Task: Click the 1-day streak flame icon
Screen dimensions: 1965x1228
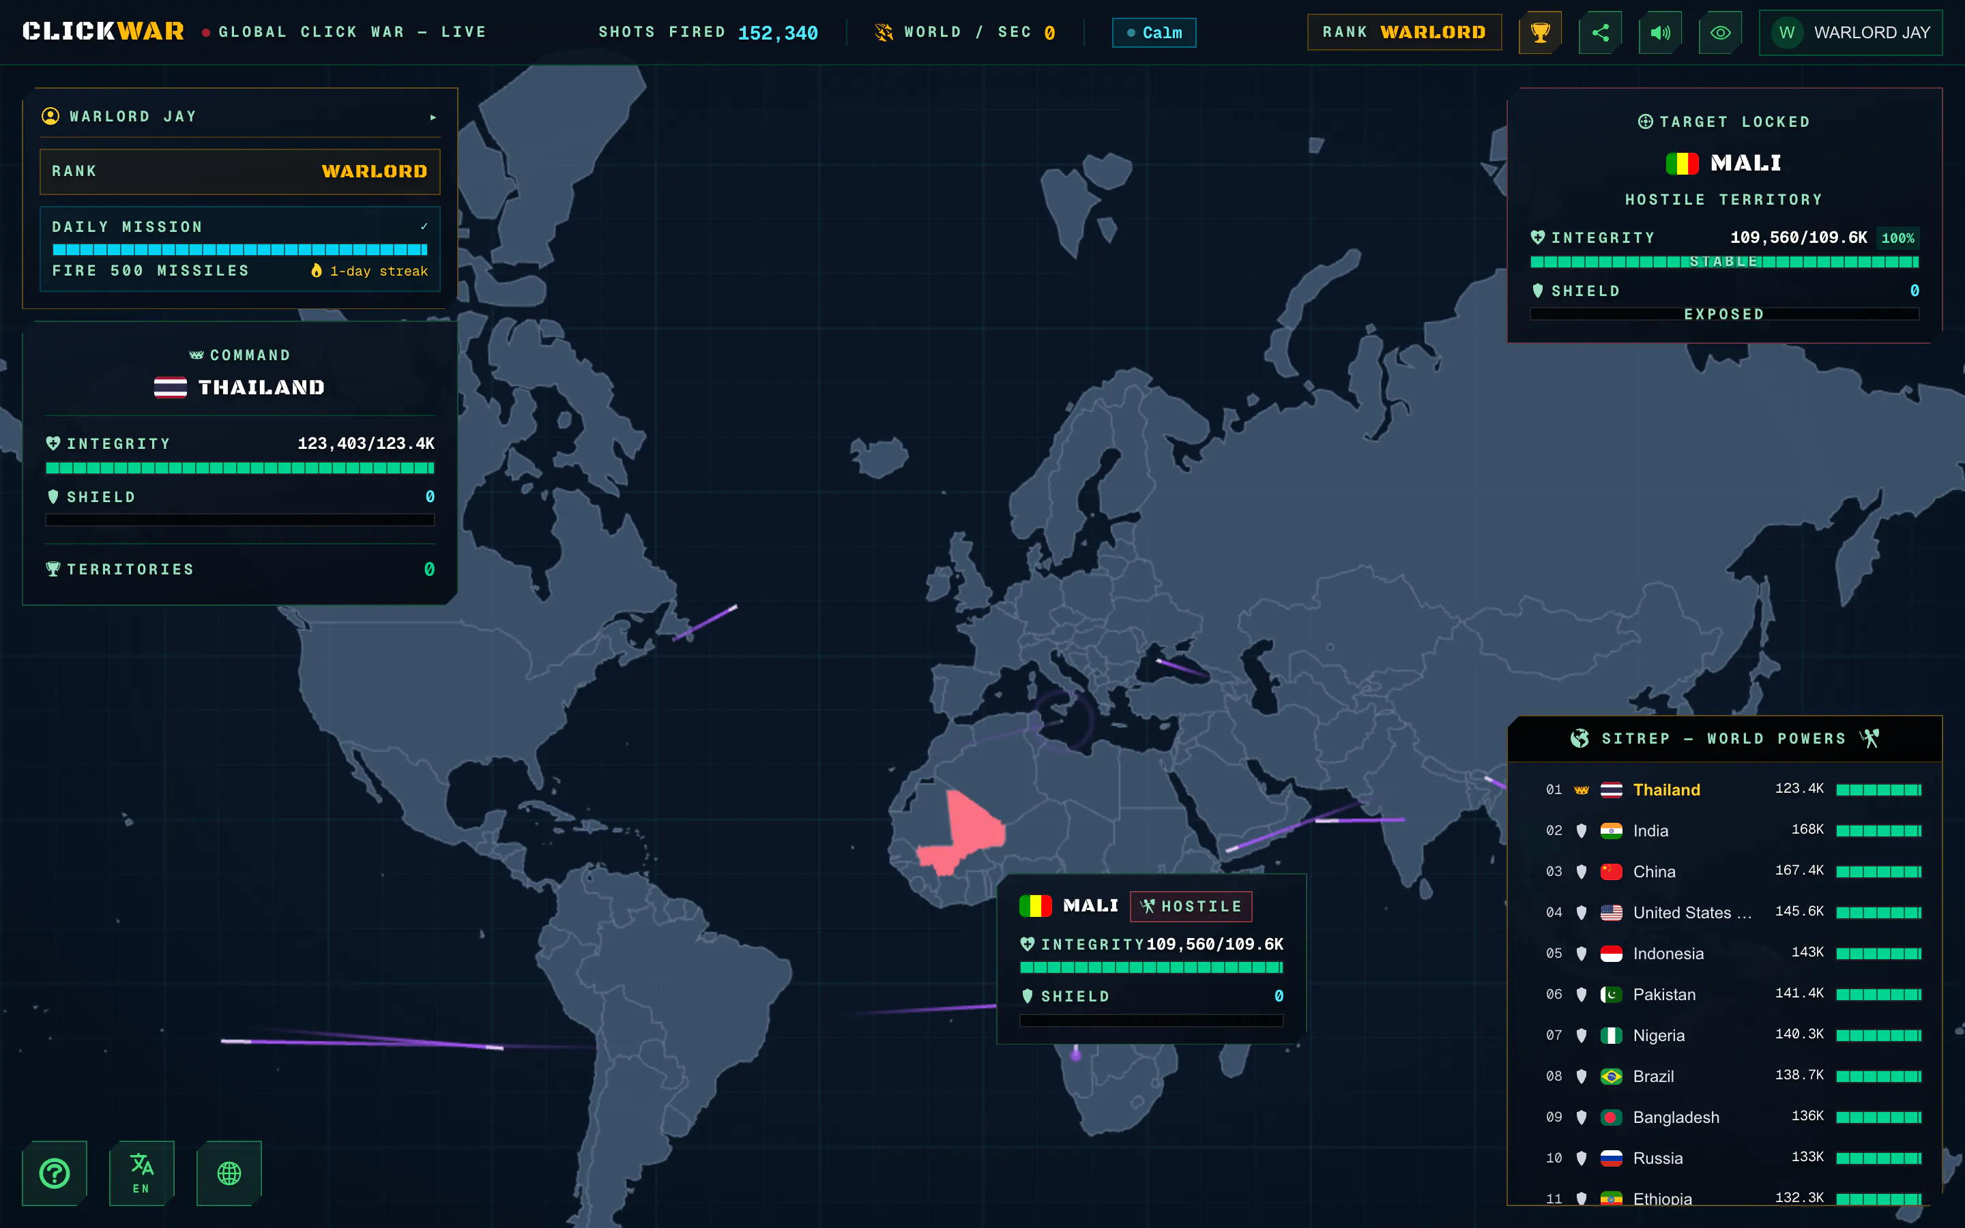Action: tap(317, 270)
